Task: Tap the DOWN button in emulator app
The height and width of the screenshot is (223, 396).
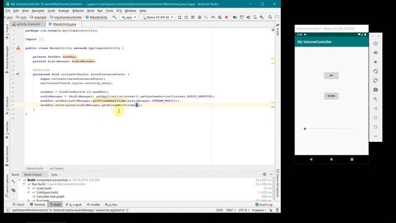Action: coord(331,96)
